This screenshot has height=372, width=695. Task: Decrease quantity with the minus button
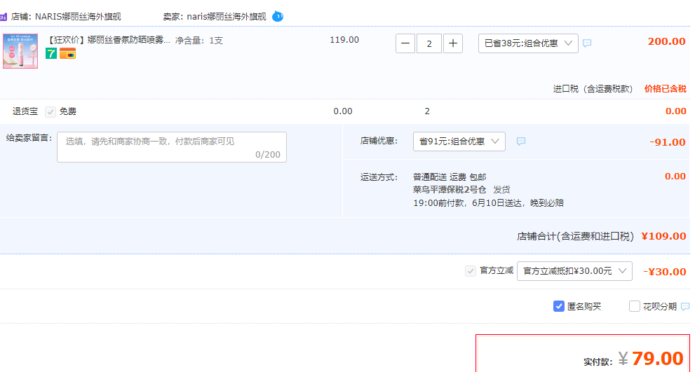405,43
